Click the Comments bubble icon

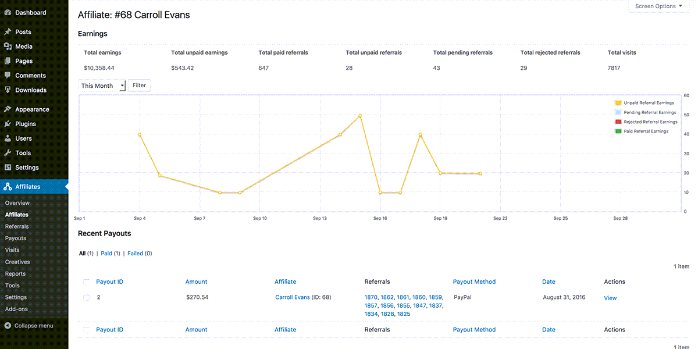[x=8, y=76]
